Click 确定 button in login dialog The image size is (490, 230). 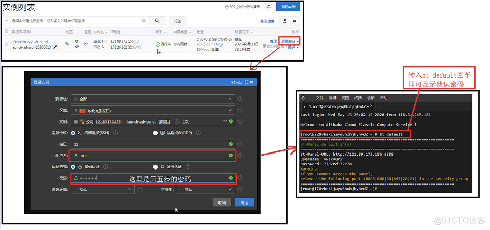pos(244,203)
